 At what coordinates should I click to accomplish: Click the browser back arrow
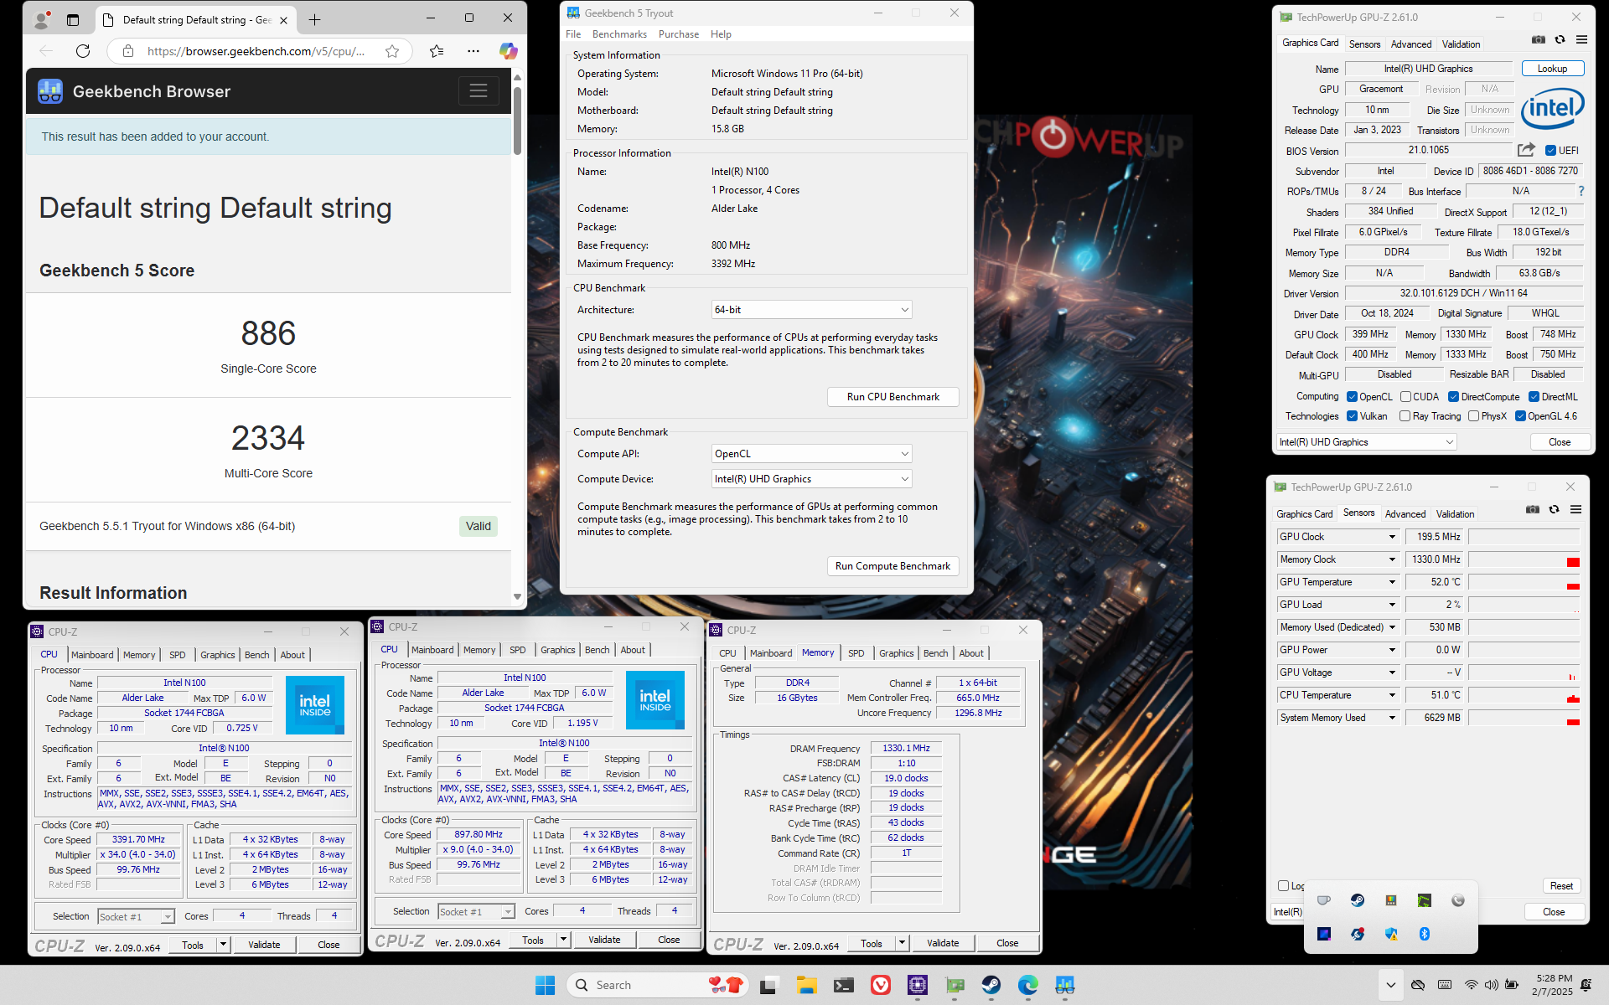pos(46,51)
